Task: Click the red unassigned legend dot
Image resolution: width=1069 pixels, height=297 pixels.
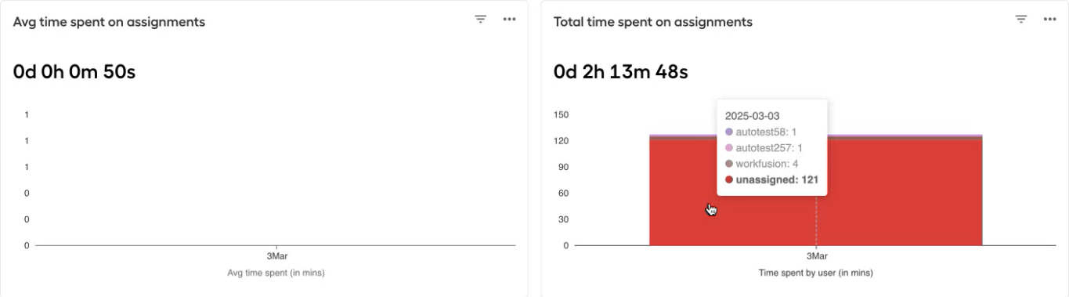Action: [x=729, y=179]
